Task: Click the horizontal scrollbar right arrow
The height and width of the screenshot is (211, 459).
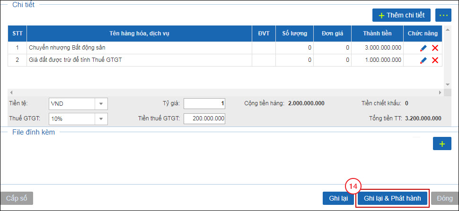Action: click(x=440, y=93)
